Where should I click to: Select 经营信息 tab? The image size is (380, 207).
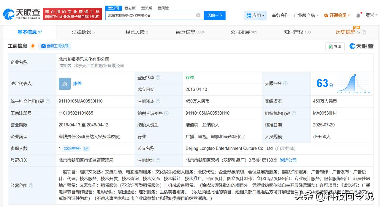pyautogui.click(x=190, y=32)
